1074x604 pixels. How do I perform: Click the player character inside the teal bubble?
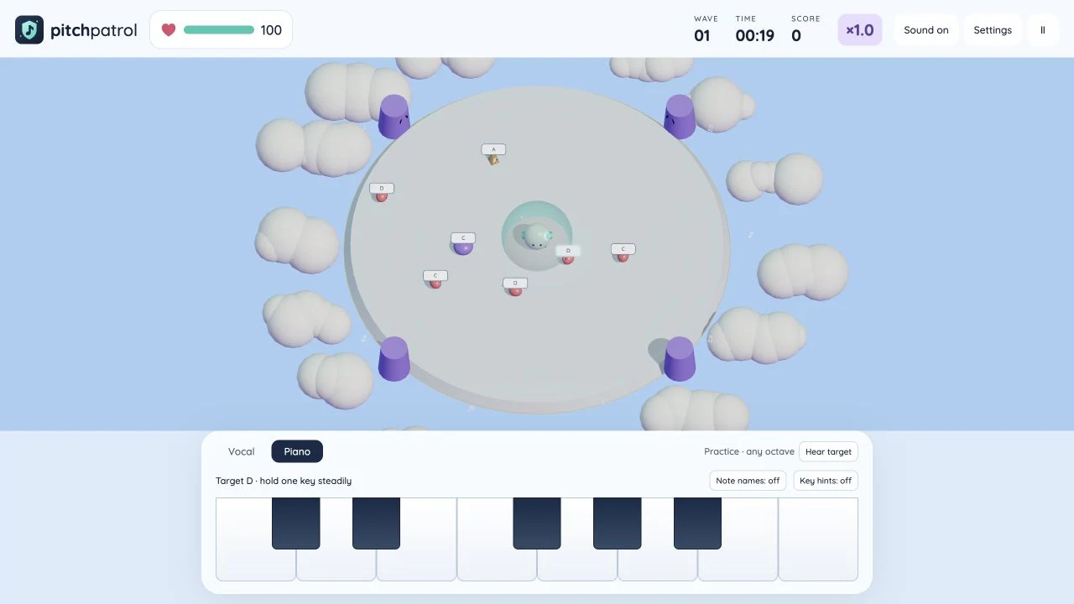537,237
